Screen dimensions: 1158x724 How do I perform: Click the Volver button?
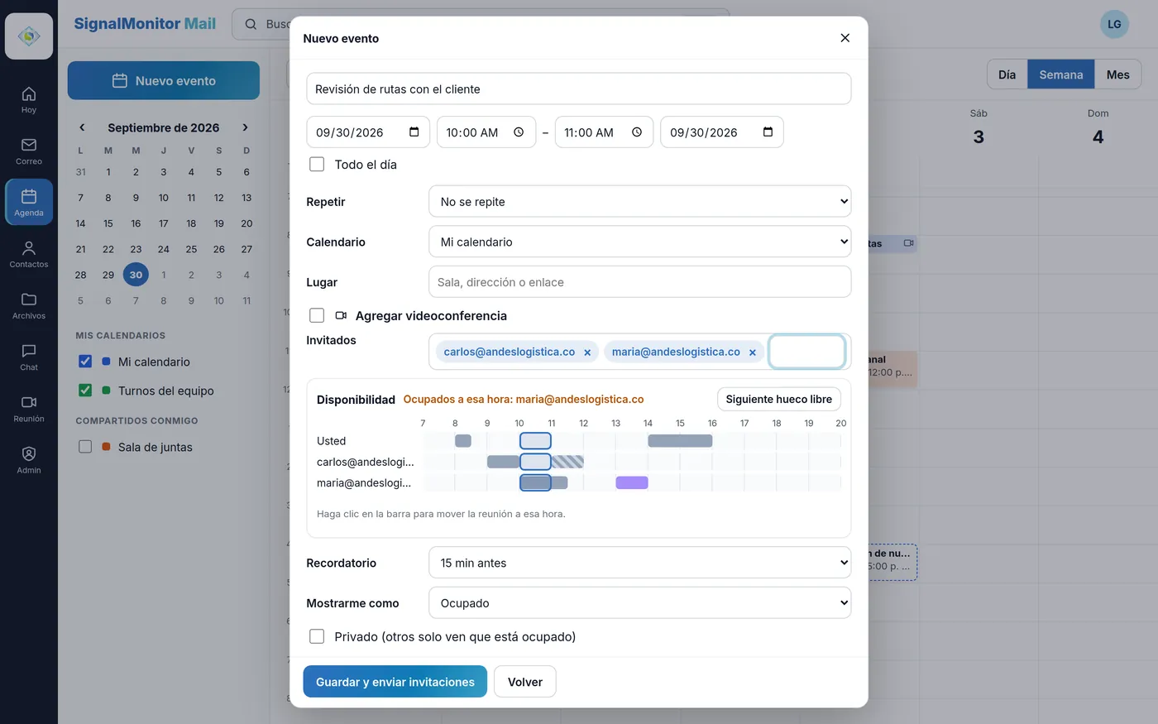[x=525, y=682]
